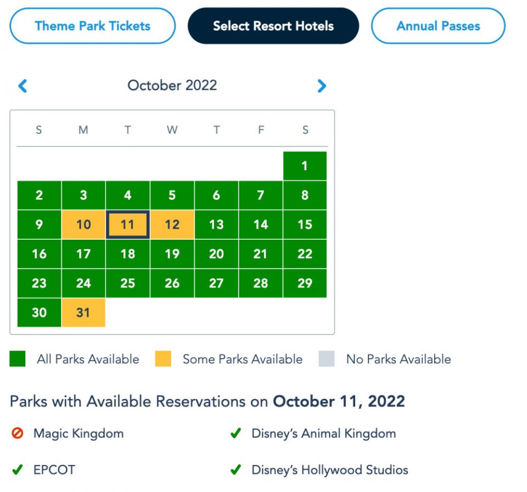Select Halloween, October 31, on the calendar
The width and height of the screenshot is (527, 492).
tap(83, 313)
